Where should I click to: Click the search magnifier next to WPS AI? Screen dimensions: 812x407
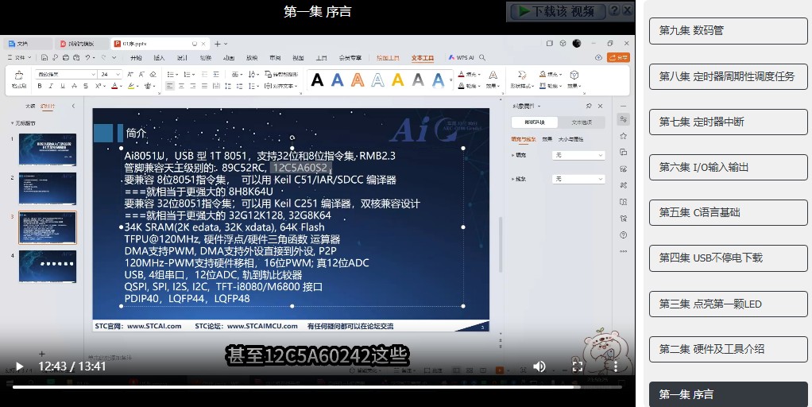(482, 57)
